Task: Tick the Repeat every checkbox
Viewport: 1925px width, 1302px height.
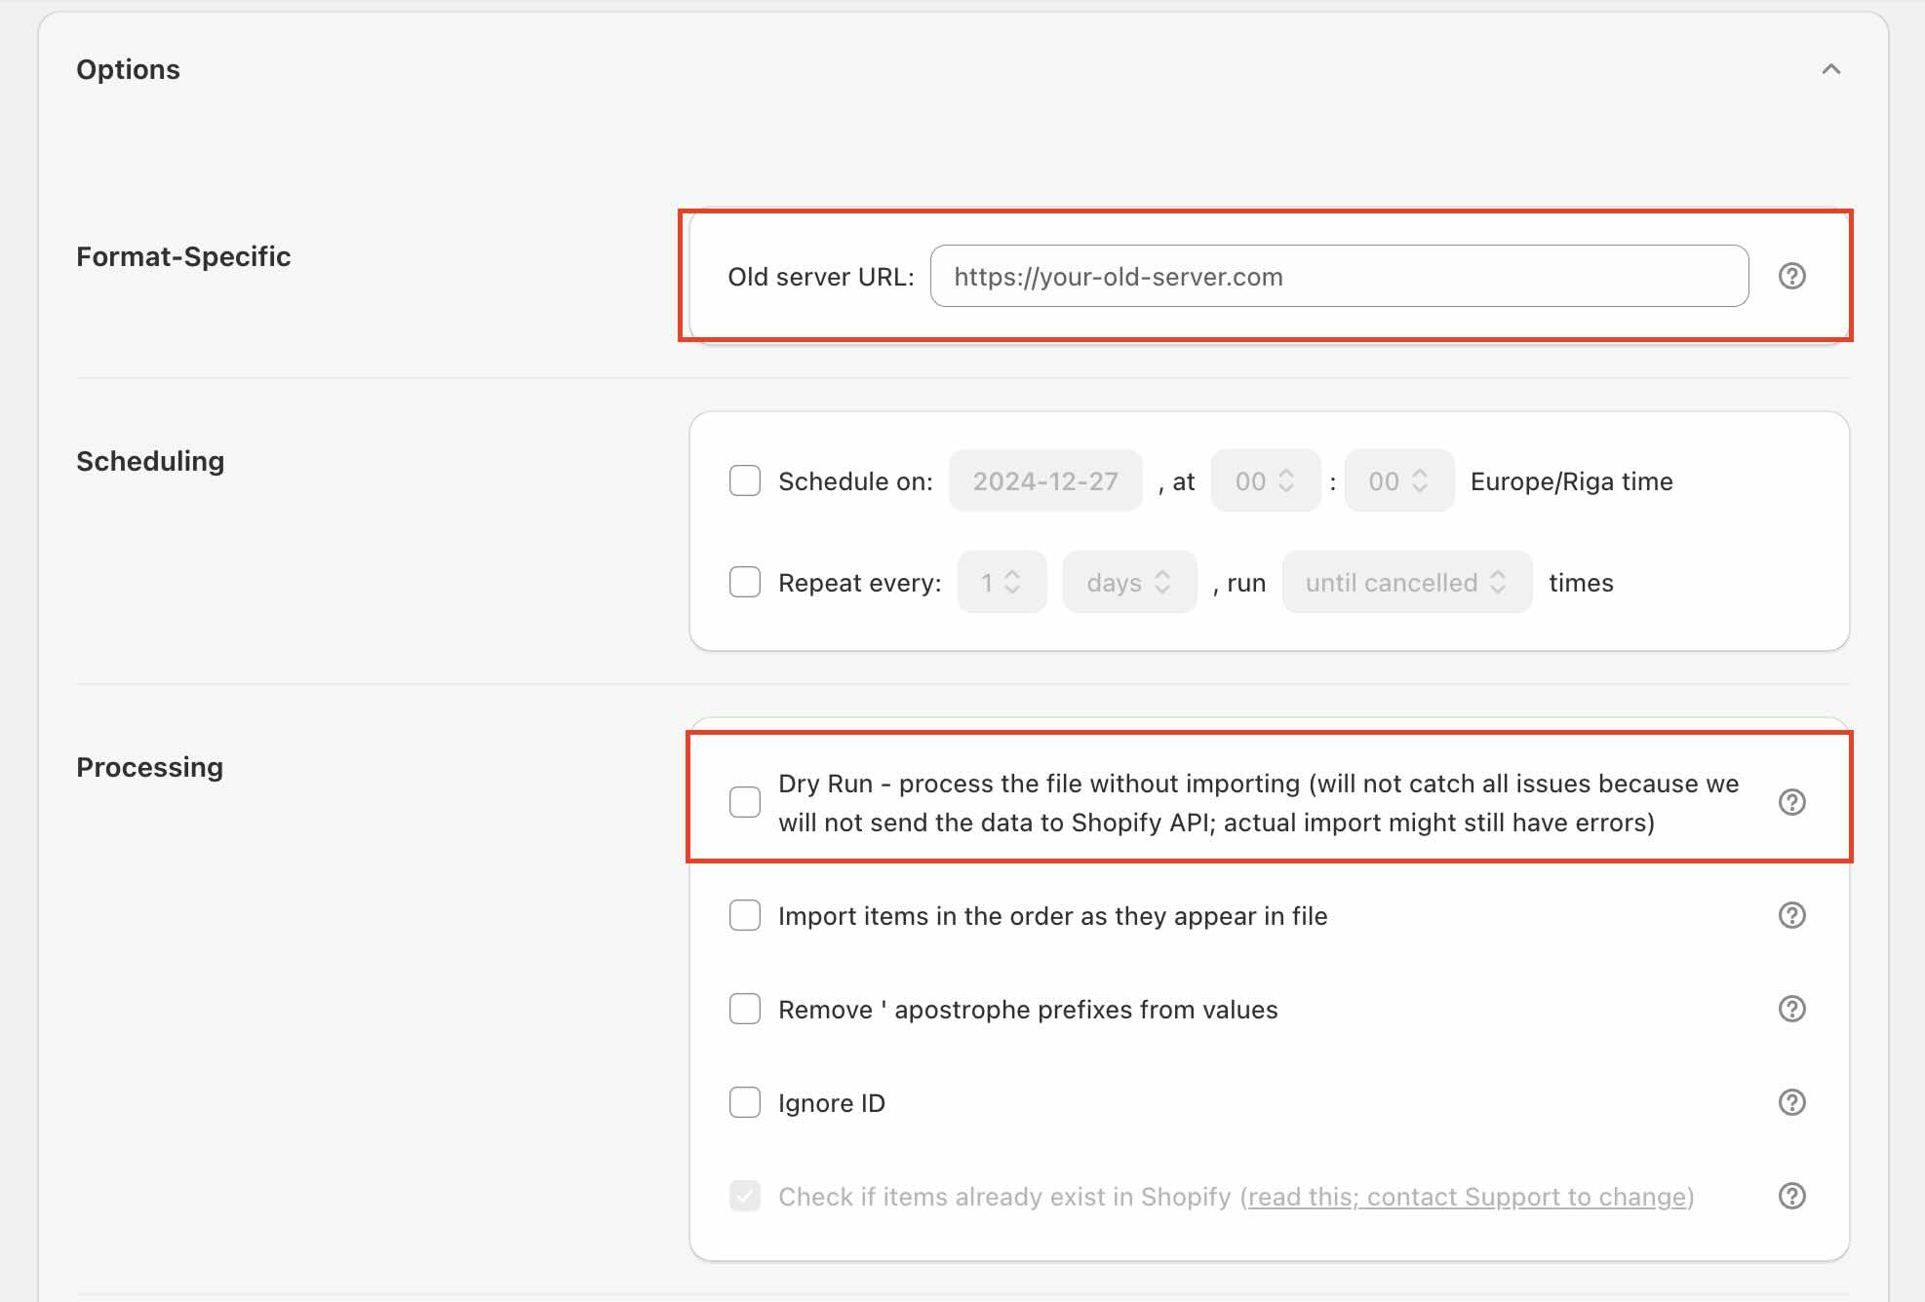Action: [745, 582]
